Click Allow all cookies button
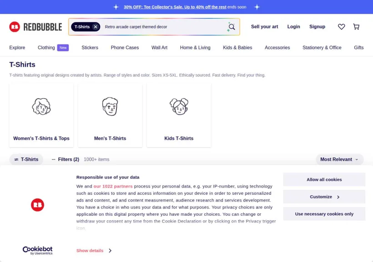The image size is (373, 262). 324,179
